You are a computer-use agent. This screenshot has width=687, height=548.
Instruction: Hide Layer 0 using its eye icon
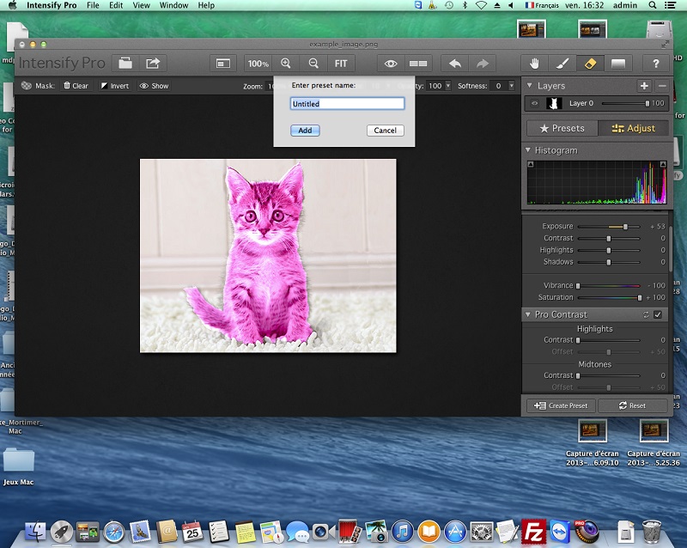click(x=534, y=103)
